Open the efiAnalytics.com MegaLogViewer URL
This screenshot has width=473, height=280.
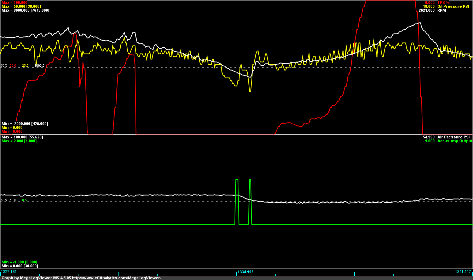point(116,278)
